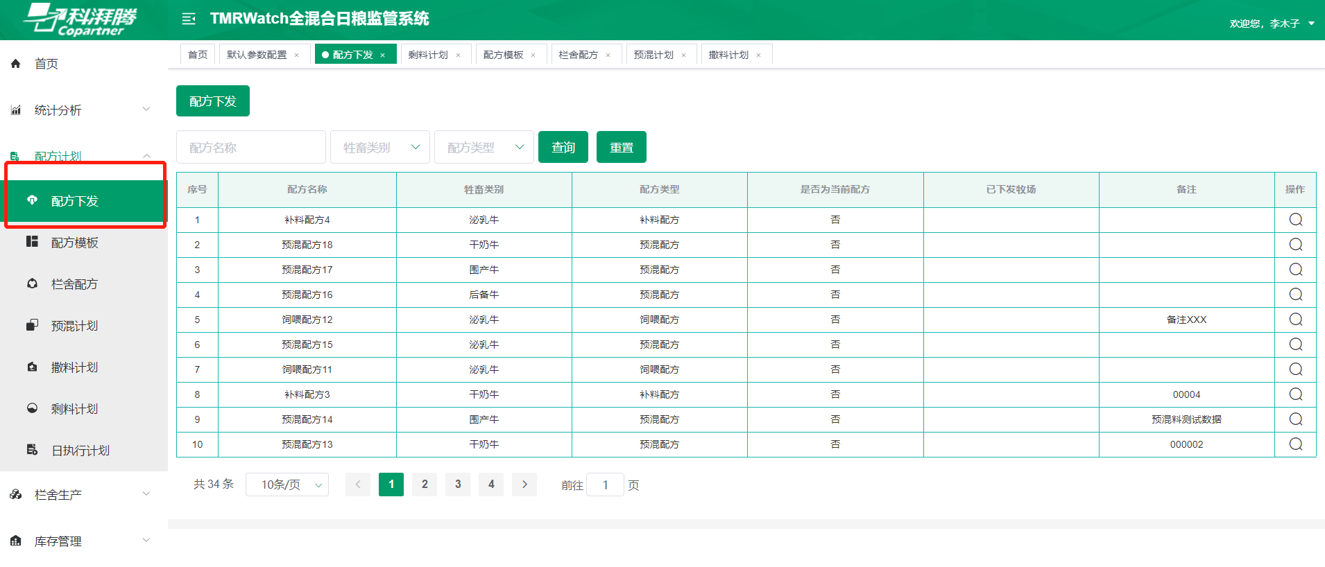This screenshot has height=567, width=1325.
Task: Go to page 3 of results
Action: point(458,485)
